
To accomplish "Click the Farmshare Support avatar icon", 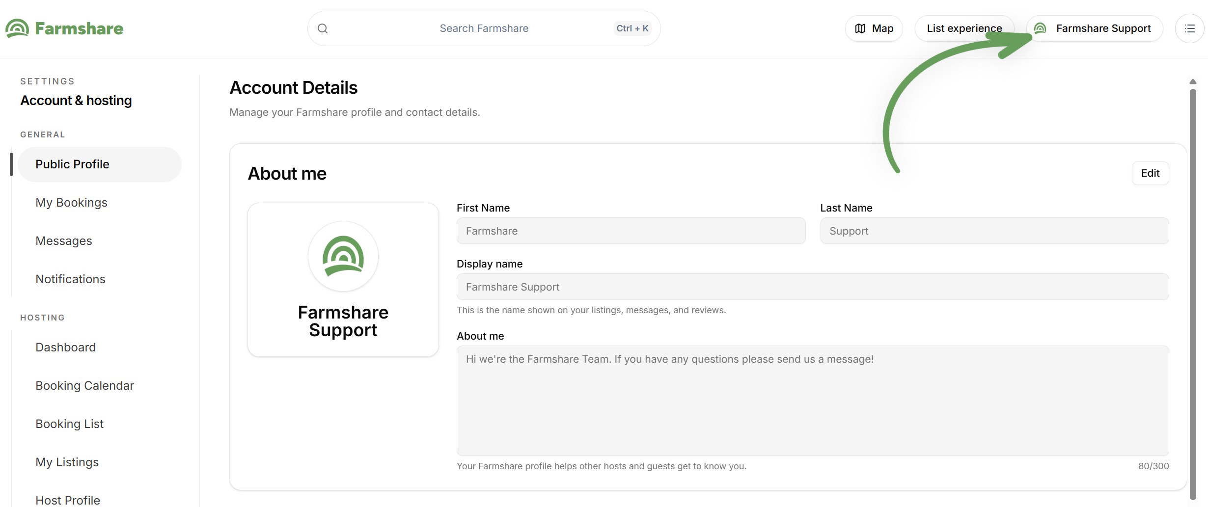I will (x=1040, y=28).
